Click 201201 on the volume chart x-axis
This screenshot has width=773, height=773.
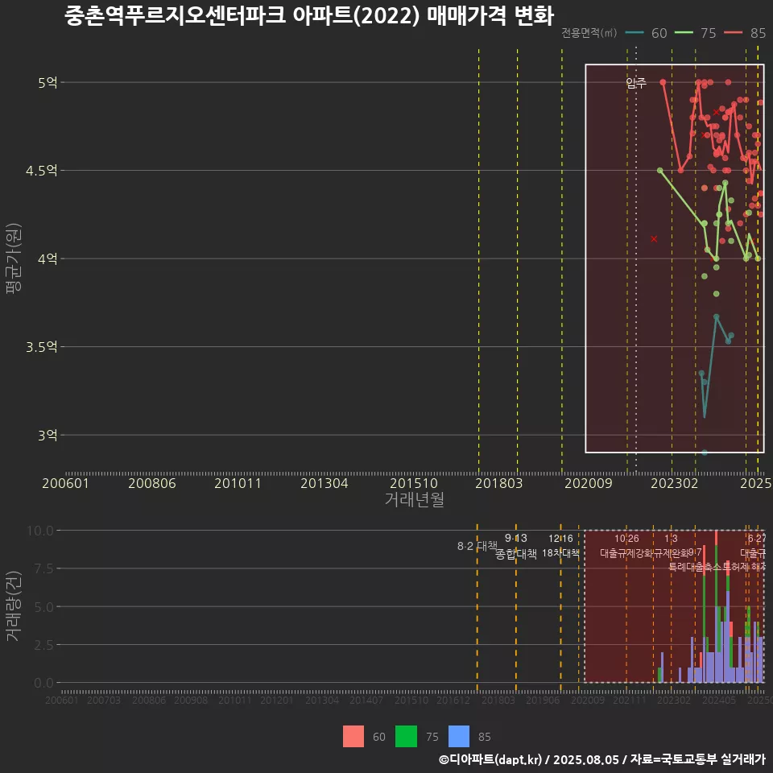pyautogui.click(x=277, y=700)
